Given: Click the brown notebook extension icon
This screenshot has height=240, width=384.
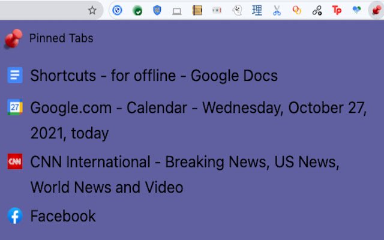Looking at the screenshot, I should pyautogui.click(x=197, y=10).
